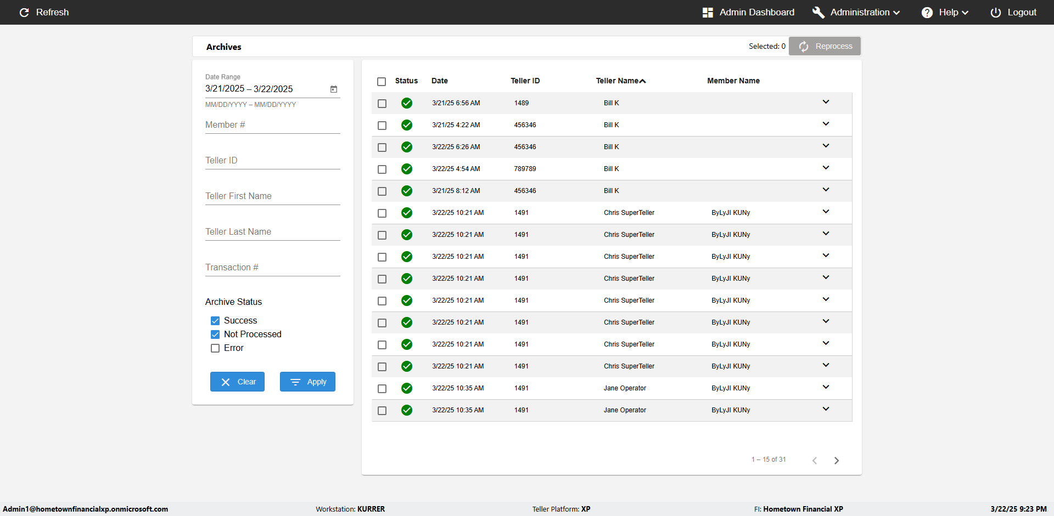Enable the Error archive status checkbox
1054x516 pixels.
coord(215,348)
